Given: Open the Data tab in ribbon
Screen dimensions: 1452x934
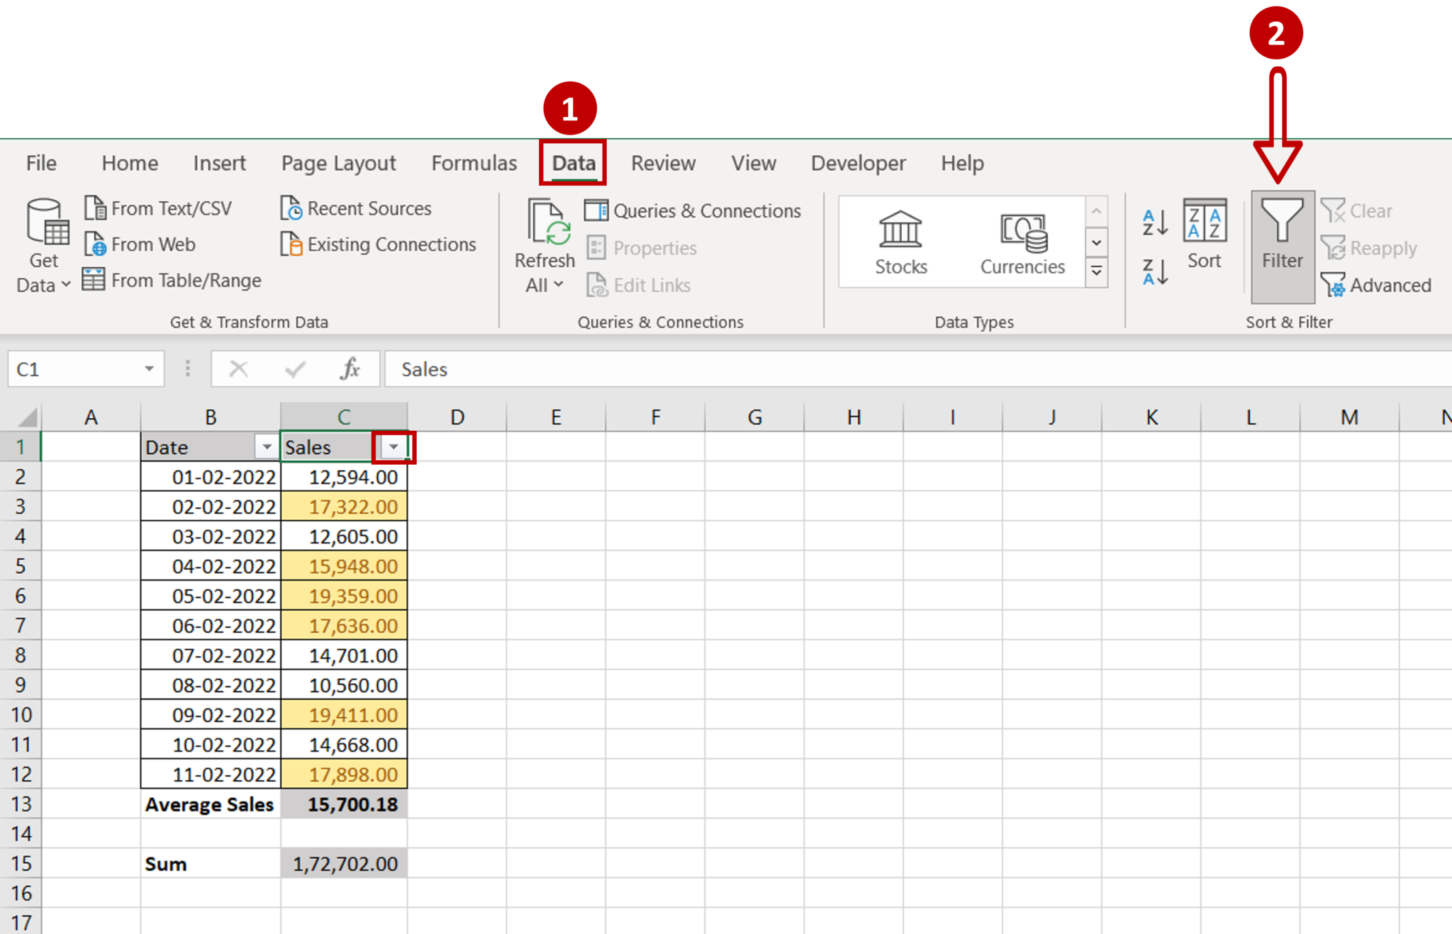Looking at the screenshot, I should [574, 163].
